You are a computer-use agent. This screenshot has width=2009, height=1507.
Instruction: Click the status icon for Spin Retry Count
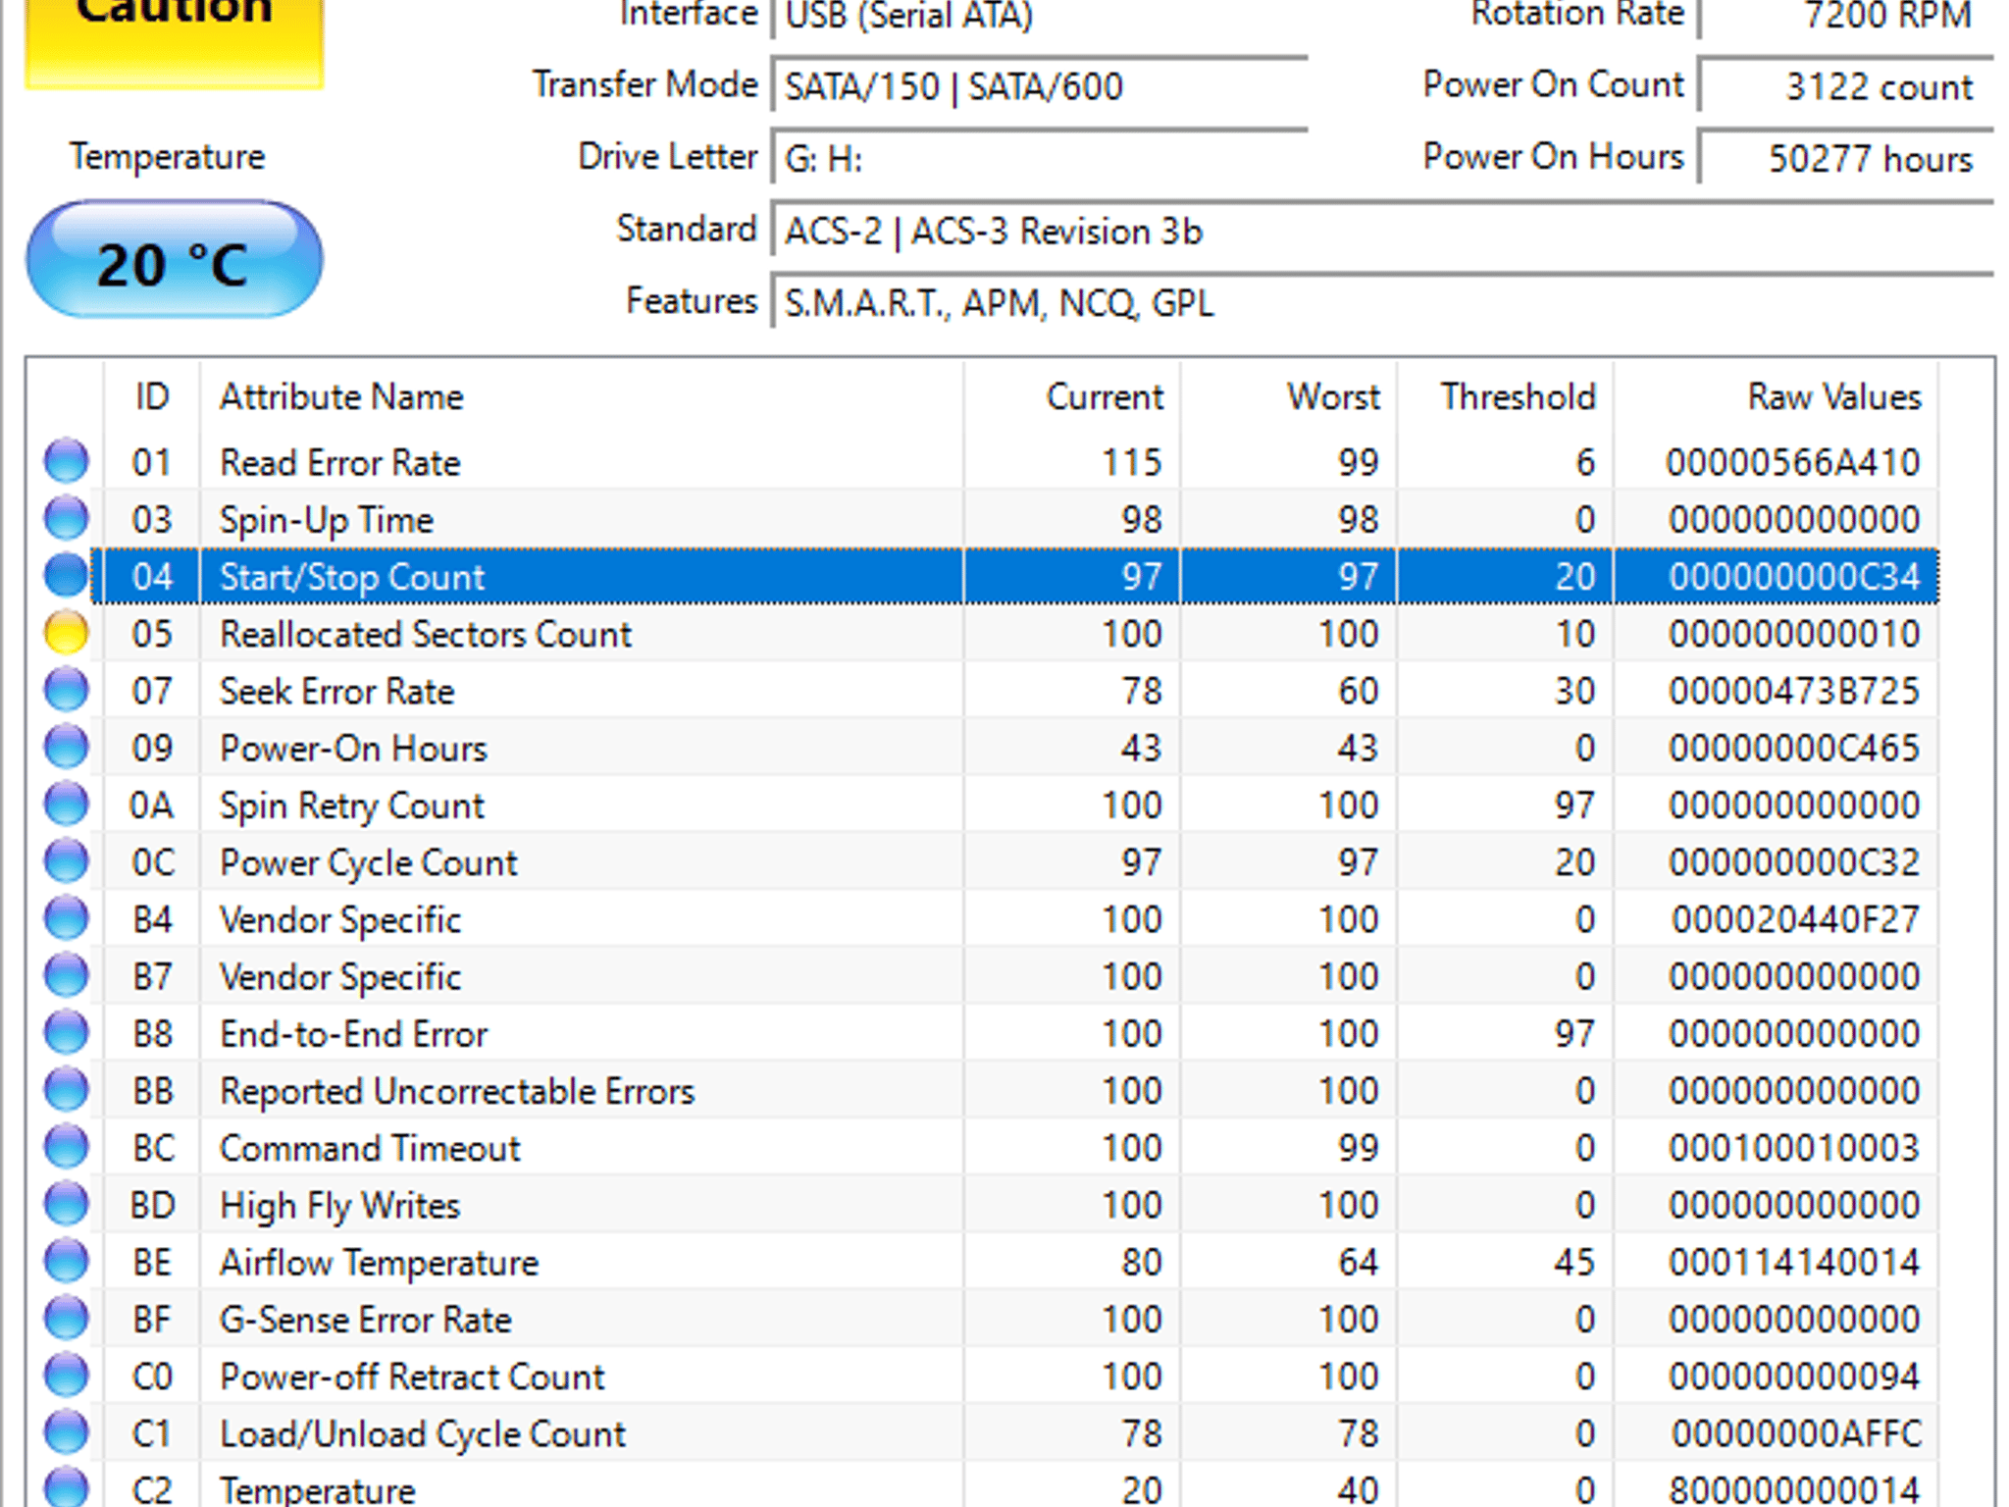tap(67, 804)
